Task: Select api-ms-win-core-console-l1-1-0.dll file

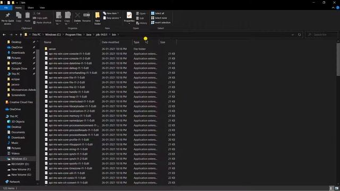Action: (70, 54)
